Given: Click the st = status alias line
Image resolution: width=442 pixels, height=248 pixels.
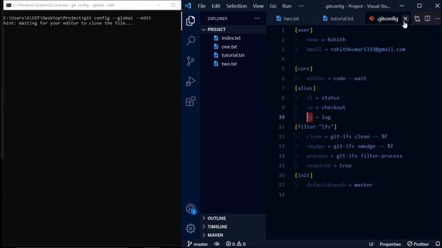Looking at the screenshot, I should 323,98.
